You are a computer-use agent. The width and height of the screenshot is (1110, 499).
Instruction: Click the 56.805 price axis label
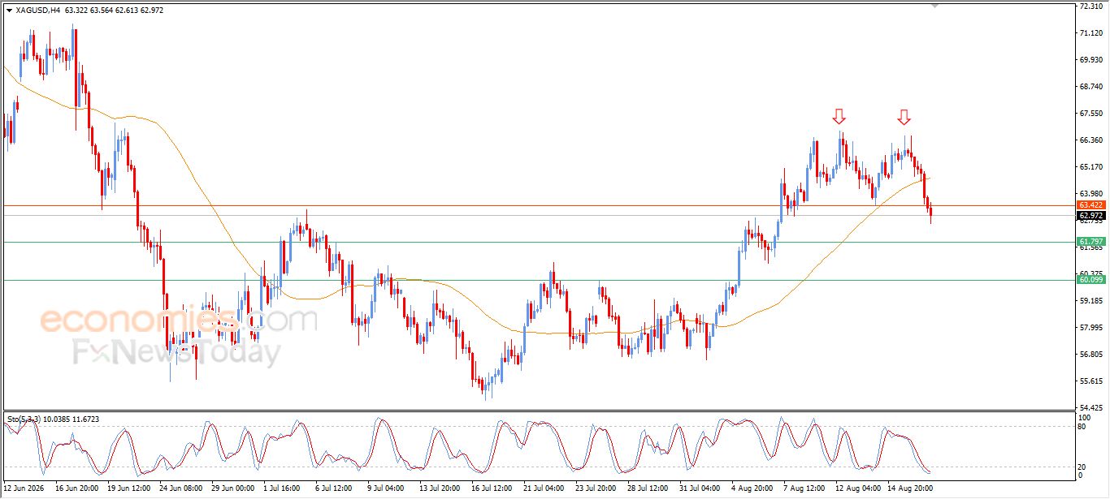[1090, 354]
